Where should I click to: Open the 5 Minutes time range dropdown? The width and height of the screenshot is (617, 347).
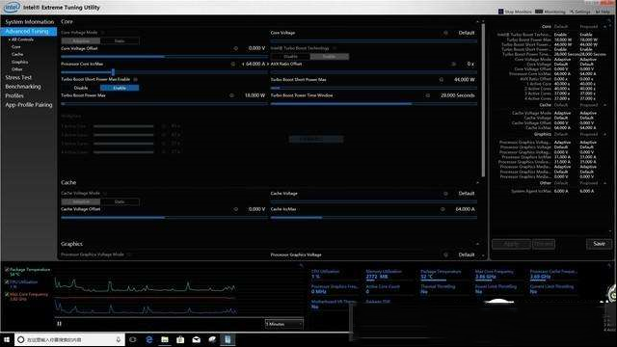click(x=283, y=324)
